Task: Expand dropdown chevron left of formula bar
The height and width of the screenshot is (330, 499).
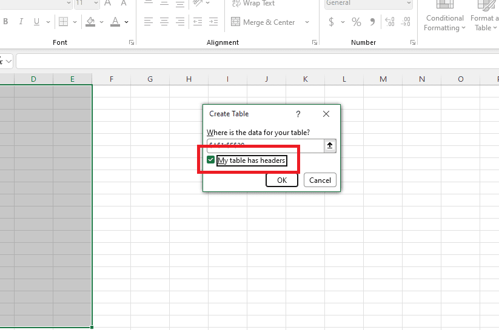Action: point(8,61)
